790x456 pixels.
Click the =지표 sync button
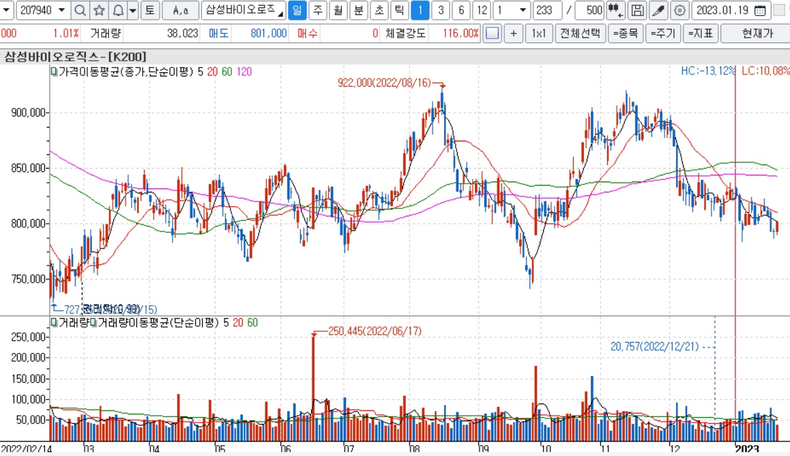click(701, 33)
